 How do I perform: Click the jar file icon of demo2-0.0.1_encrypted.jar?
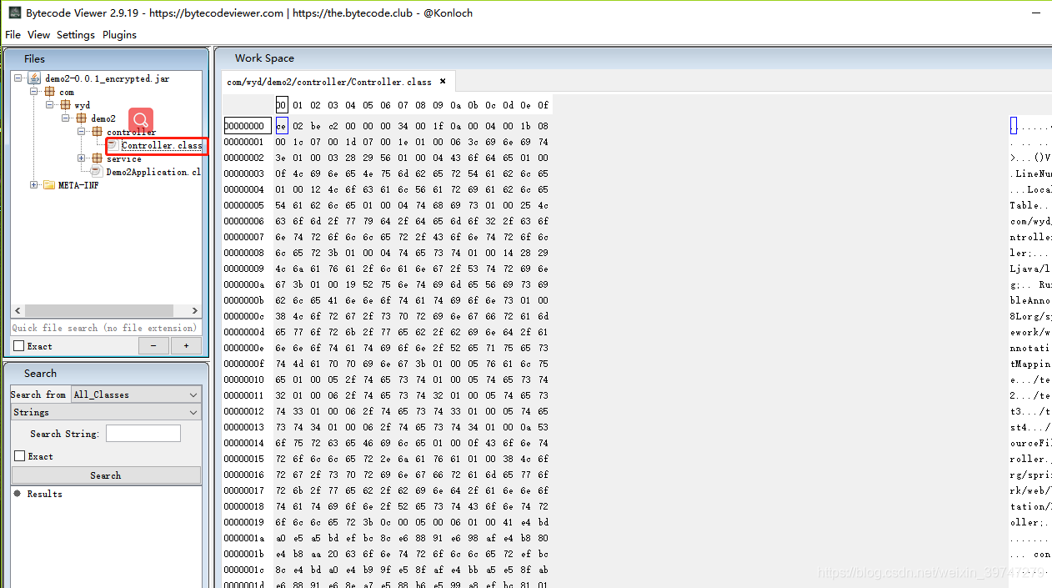[34, 78]
